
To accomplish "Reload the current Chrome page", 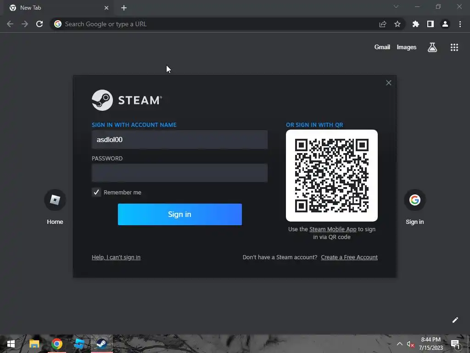I will tap(39, 24).
